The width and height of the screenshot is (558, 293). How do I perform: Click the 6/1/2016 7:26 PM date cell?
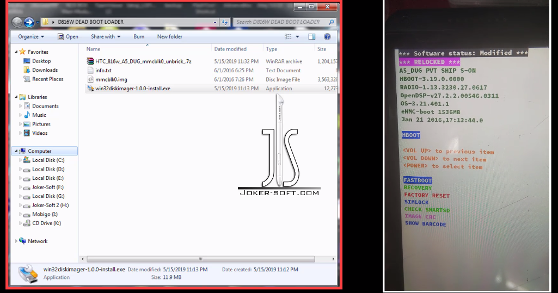pos(234,79)
